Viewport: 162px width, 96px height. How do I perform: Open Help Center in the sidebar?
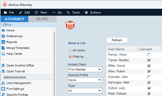click(x=14, y=54)
